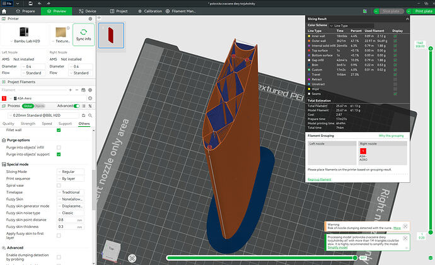This screenshot has width=435, height=265.
Task: Select the plate thumbnail preview
Action: coord(111,35)
